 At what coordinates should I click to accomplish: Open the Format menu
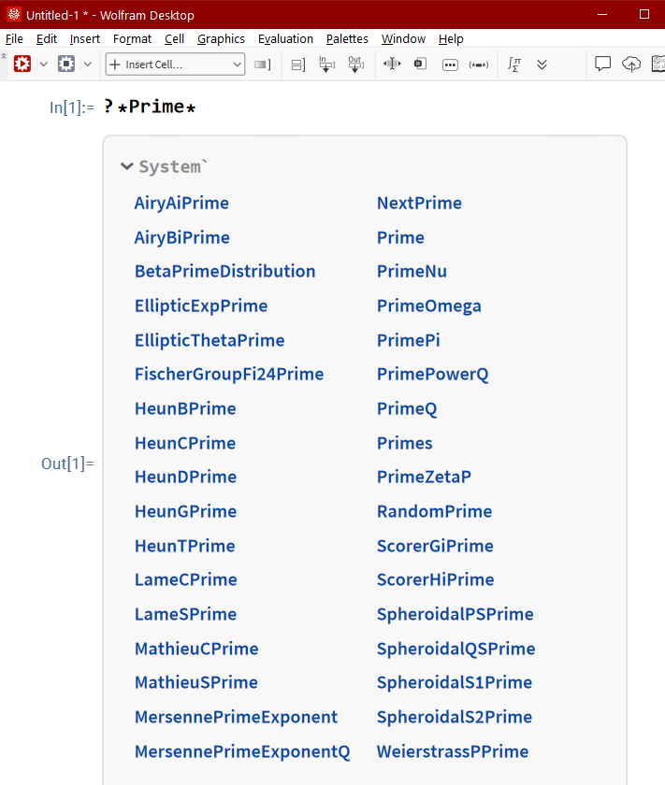132,39
